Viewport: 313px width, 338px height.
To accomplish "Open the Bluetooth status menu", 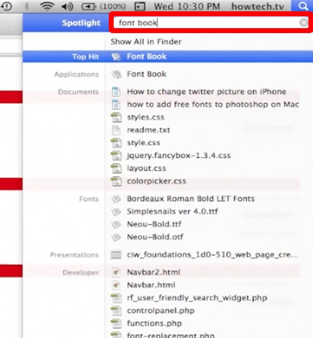I will (26, 6).
